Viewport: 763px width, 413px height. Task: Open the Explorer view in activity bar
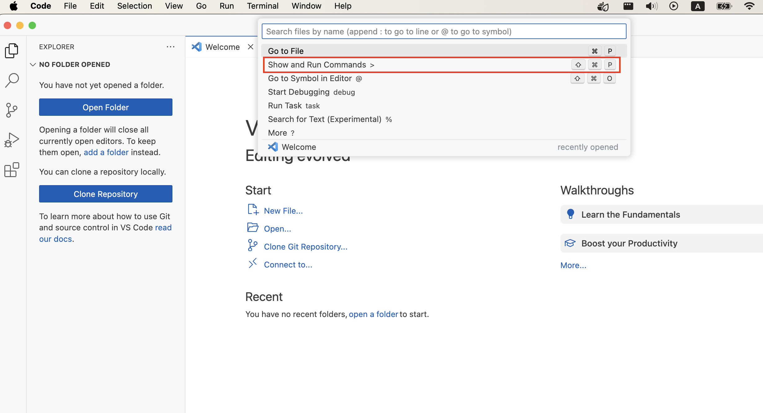pyautogui.click(x=12, y=50)
